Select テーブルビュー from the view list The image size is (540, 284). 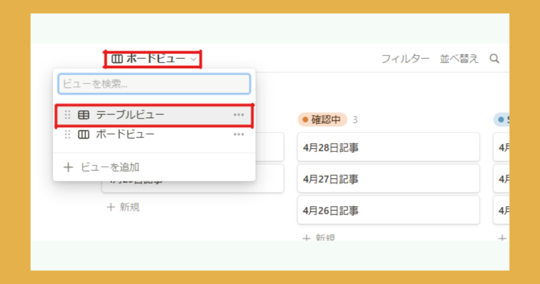[x=130, y=115]
